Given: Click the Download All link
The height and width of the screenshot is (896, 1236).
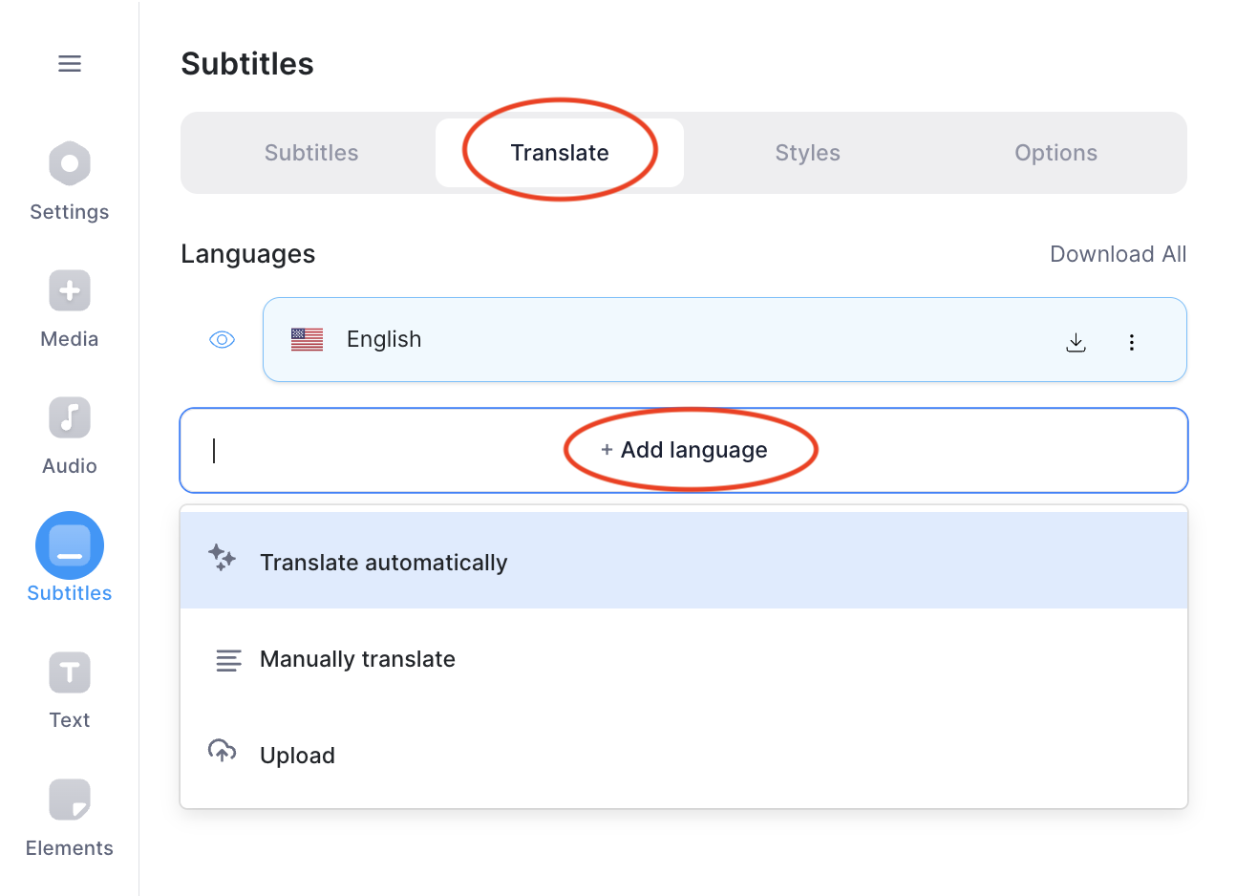Looking at the screenshot, I should coord(1118,254).
